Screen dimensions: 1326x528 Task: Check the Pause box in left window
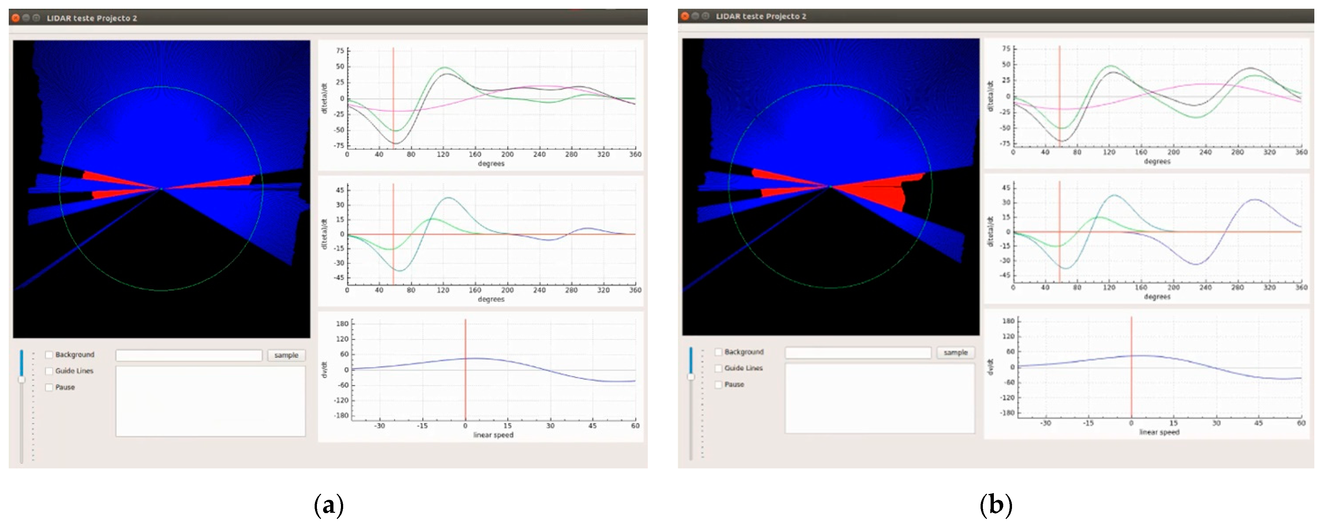49,387
